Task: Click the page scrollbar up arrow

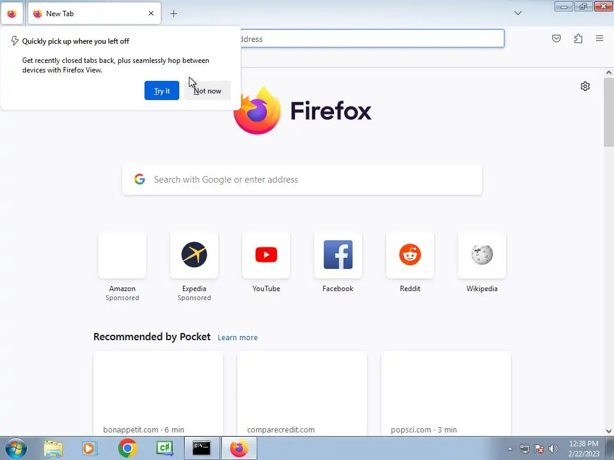Action: pos(609,72)
